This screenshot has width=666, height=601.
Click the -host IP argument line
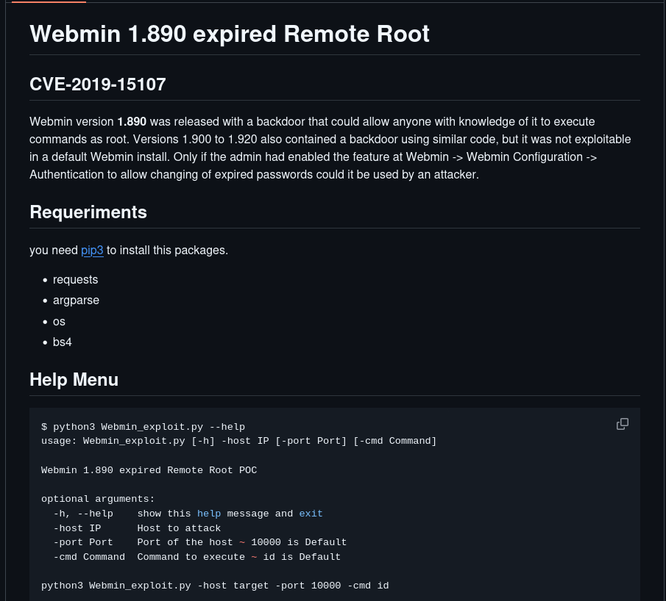137,528
